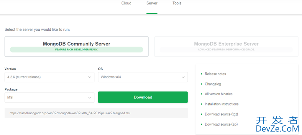This screenshot has height=135, width=302.
Task: Click Download source (zip) link
Action: 221,124
